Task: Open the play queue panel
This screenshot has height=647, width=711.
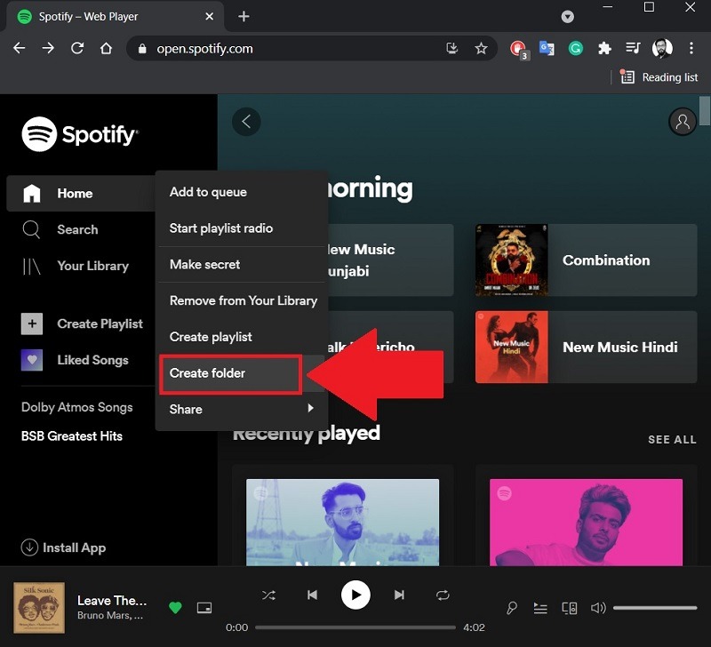Action: click(x=540, y=608)
